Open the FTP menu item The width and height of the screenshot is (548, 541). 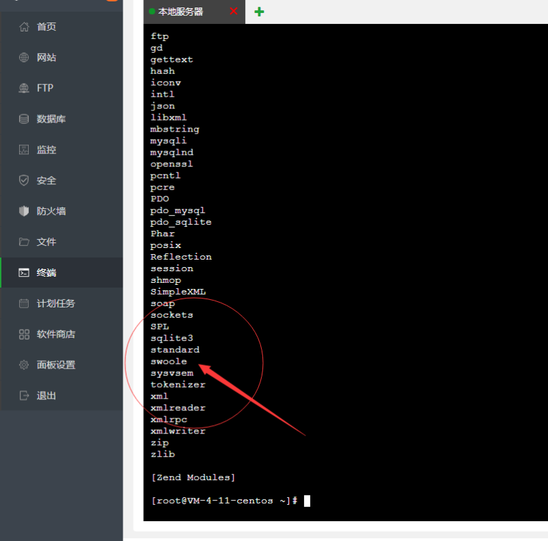click(x=62, y=88)
